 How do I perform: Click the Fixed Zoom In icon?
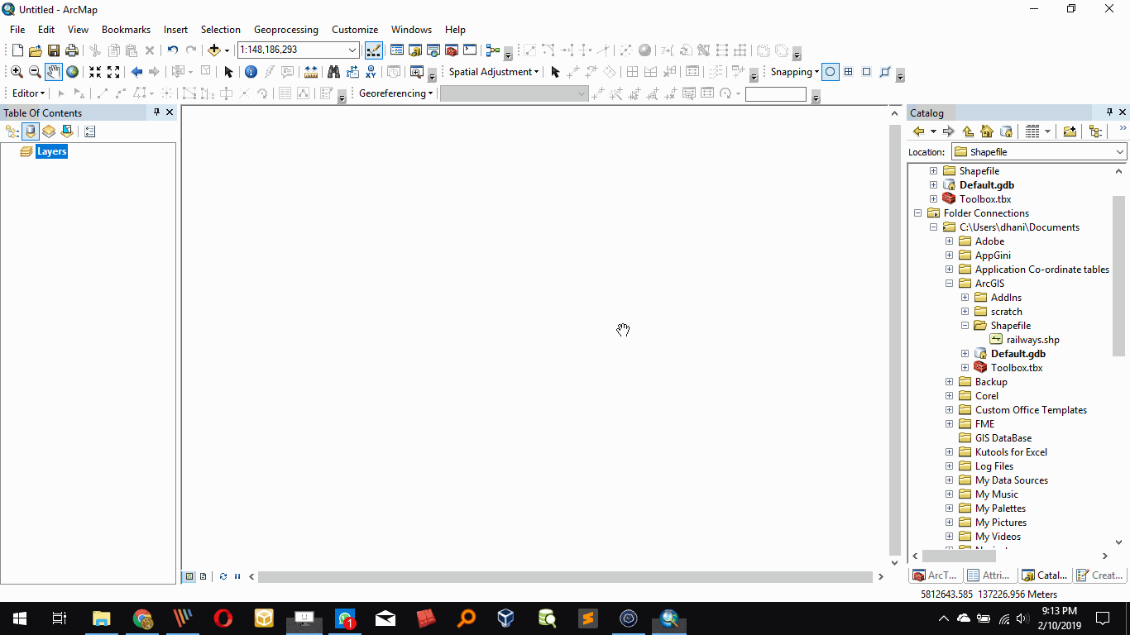(x=95, y=72)
